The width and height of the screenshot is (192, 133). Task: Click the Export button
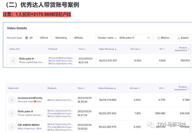coord(183,38)
